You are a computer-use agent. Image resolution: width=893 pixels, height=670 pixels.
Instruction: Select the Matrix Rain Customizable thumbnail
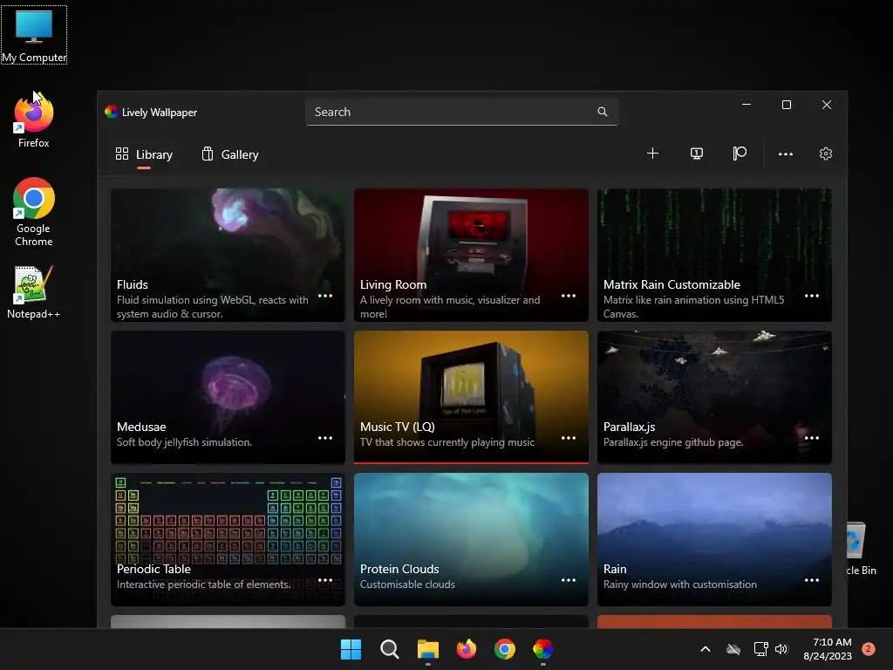point(714,255)
